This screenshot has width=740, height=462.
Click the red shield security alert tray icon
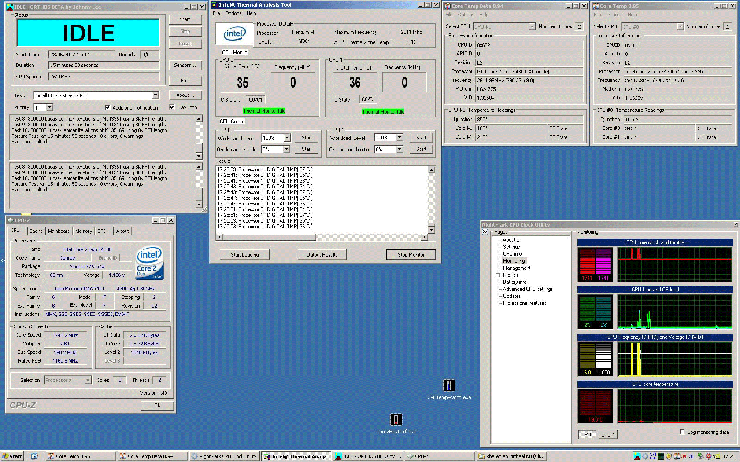pos(708,456)
